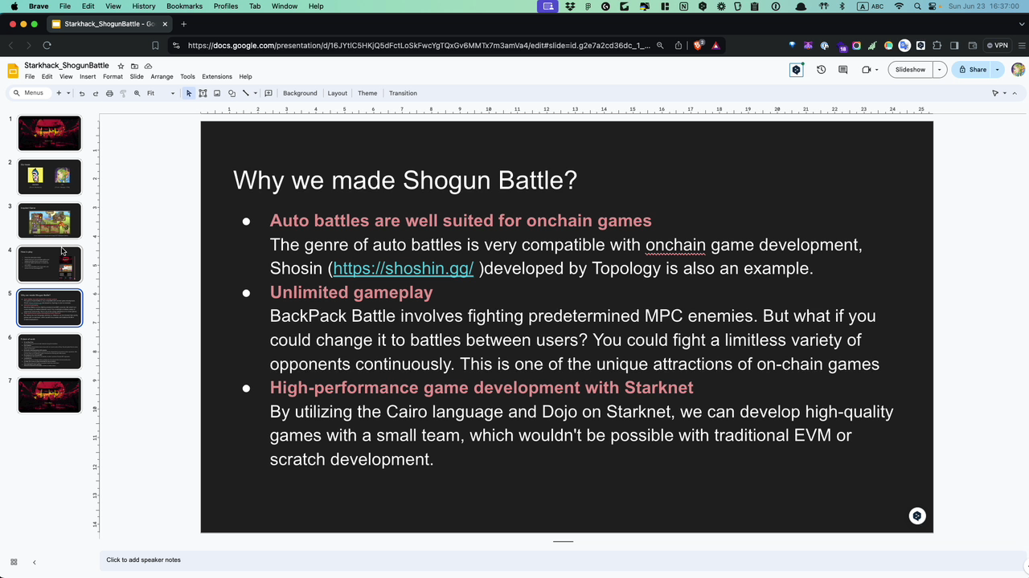Click the Undo icon

point(82,93)
